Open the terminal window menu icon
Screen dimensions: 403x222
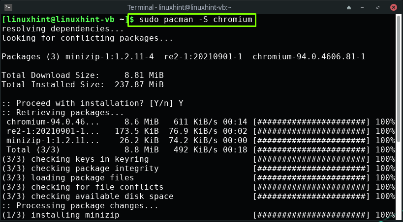[x=8, y=7]
